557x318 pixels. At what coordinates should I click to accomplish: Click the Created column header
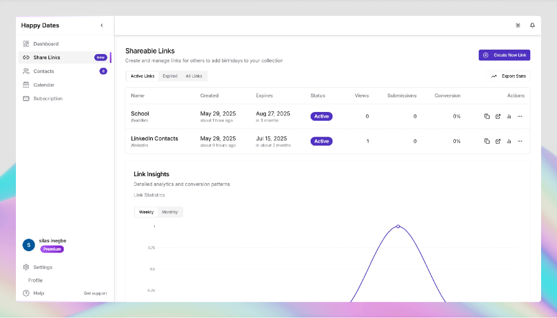209,95
